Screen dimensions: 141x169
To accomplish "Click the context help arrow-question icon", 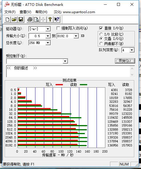I will [x=57, y=20].
